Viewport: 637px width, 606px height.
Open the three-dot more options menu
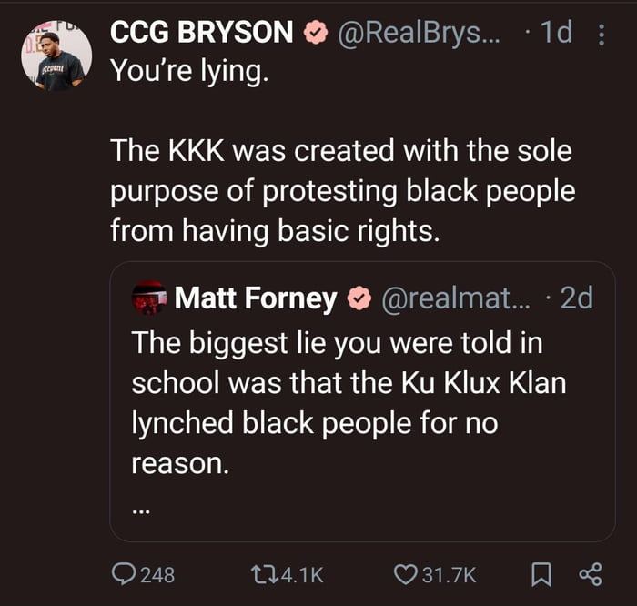[600, 34]
